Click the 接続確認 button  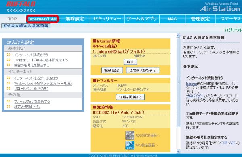pos(112,71)
